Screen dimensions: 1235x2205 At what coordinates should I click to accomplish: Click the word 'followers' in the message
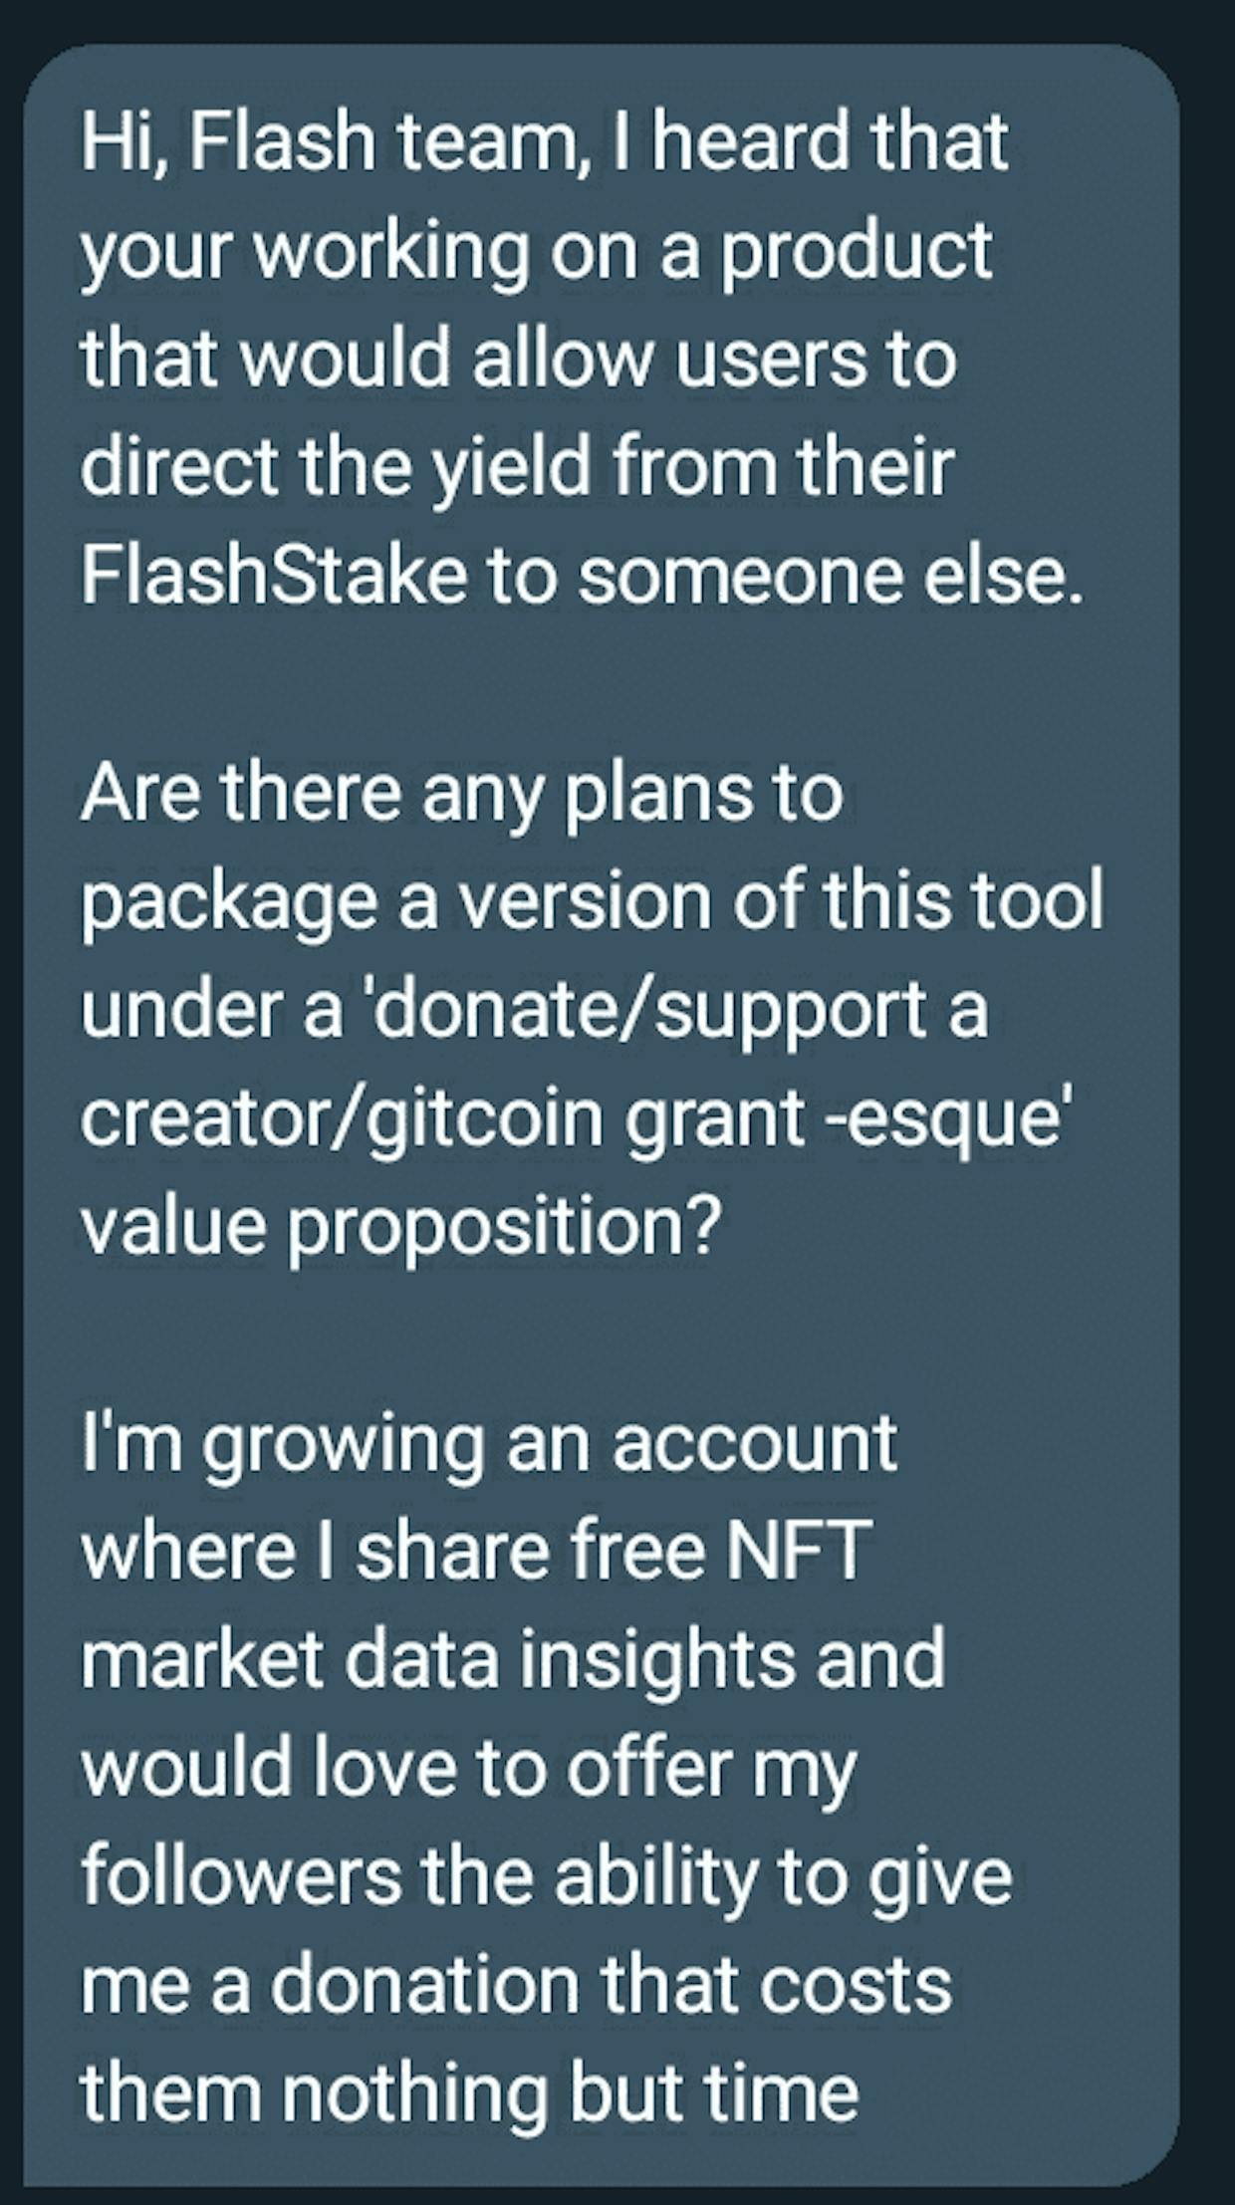pyautogui.click(x=241, y=1876)
